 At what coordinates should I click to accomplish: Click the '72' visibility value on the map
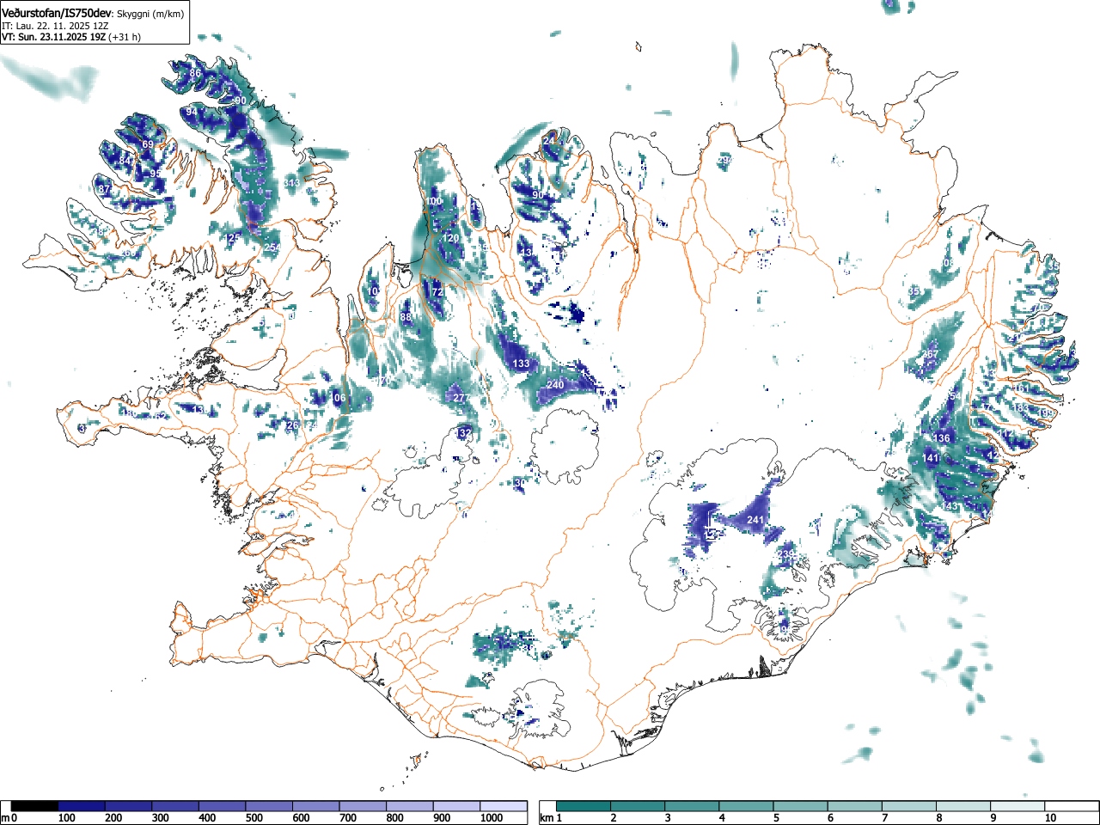click(437, 292)
